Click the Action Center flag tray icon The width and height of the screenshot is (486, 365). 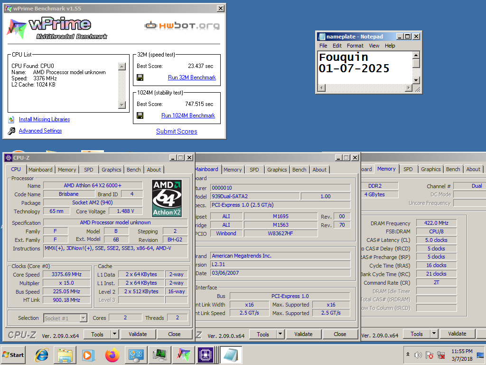coord(429,355)
